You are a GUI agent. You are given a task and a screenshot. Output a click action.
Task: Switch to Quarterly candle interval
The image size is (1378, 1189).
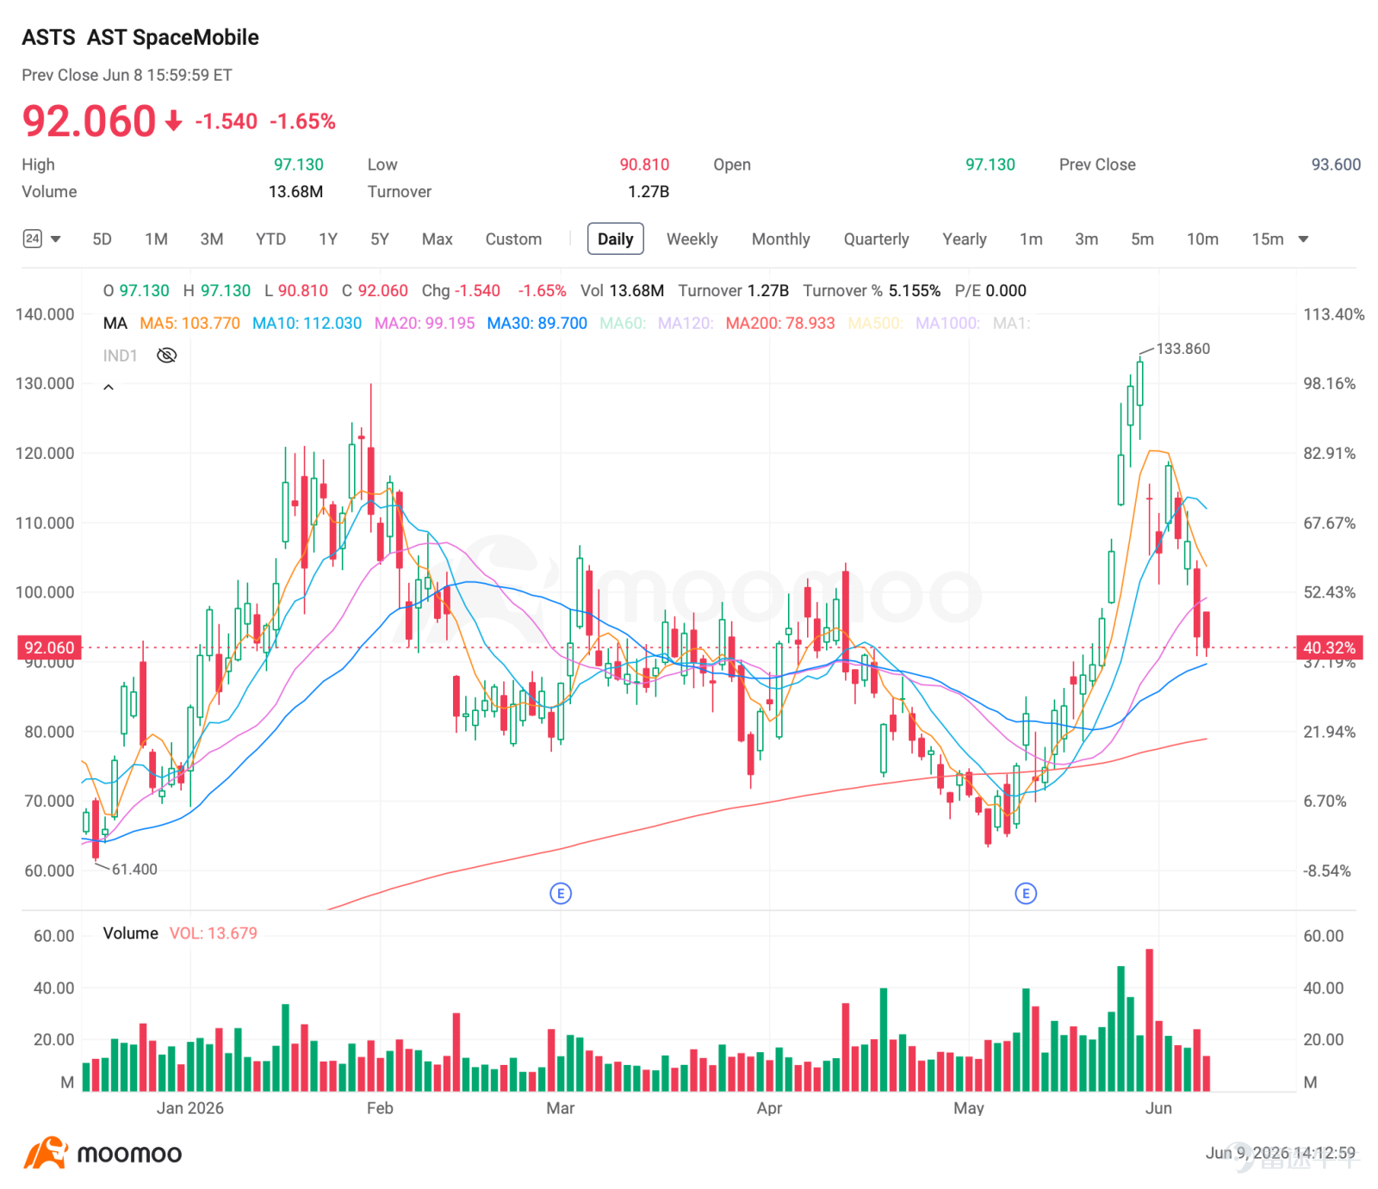876,239
